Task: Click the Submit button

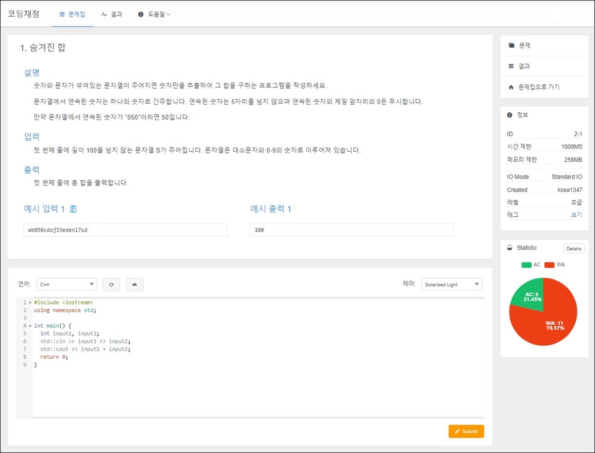Action: click(466, 431)
